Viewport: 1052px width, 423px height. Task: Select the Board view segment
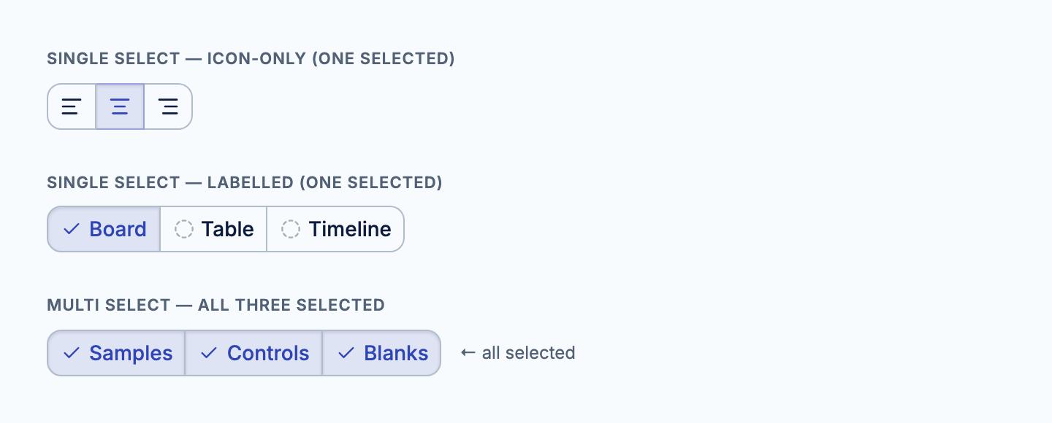pyautogui.click(x=104, y=229)
